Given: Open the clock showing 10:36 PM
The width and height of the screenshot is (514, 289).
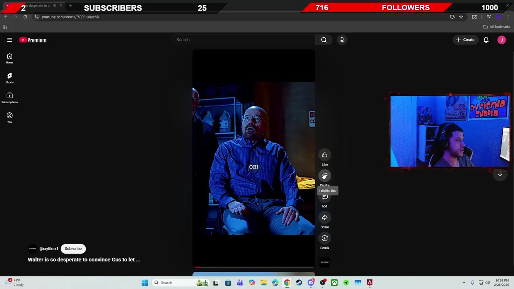Looking at the screenshot, I should [502, 283].
